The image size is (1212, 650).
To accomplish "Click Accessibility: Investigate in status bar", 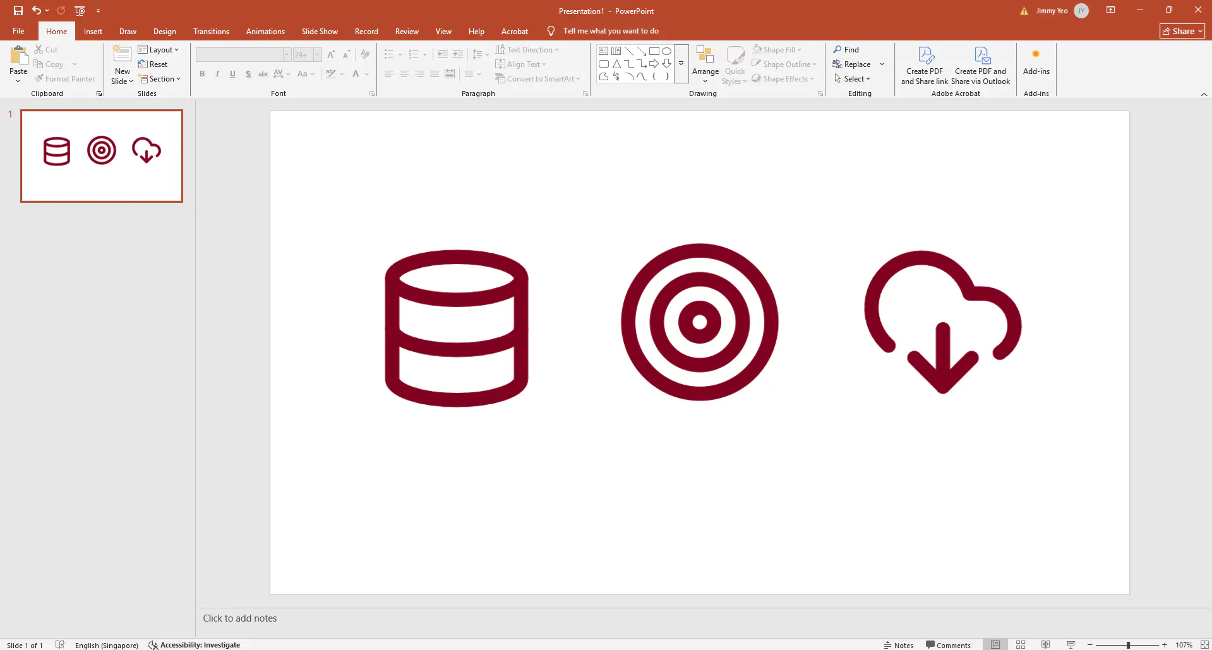I will 195,645.
